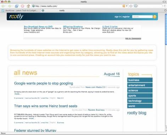Click the reload page icon
Image resolution: width=167 pixels, height=135 pixels.
tap(17, 6)
